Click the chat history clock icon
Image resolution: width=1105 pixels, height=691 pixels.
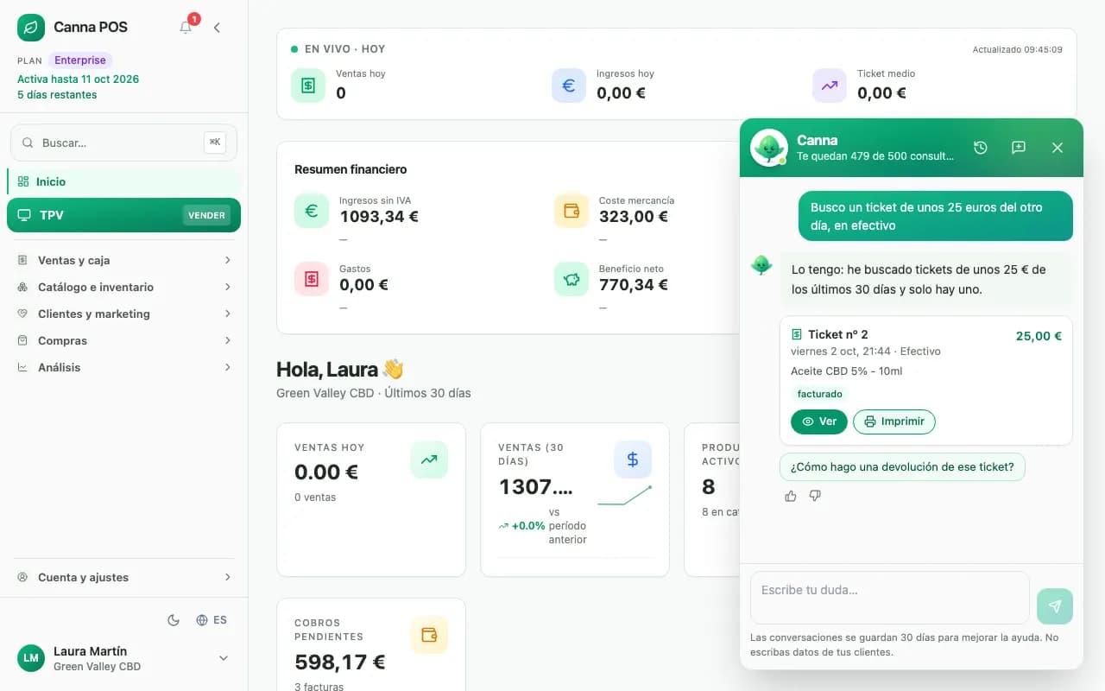pos(981,148)
